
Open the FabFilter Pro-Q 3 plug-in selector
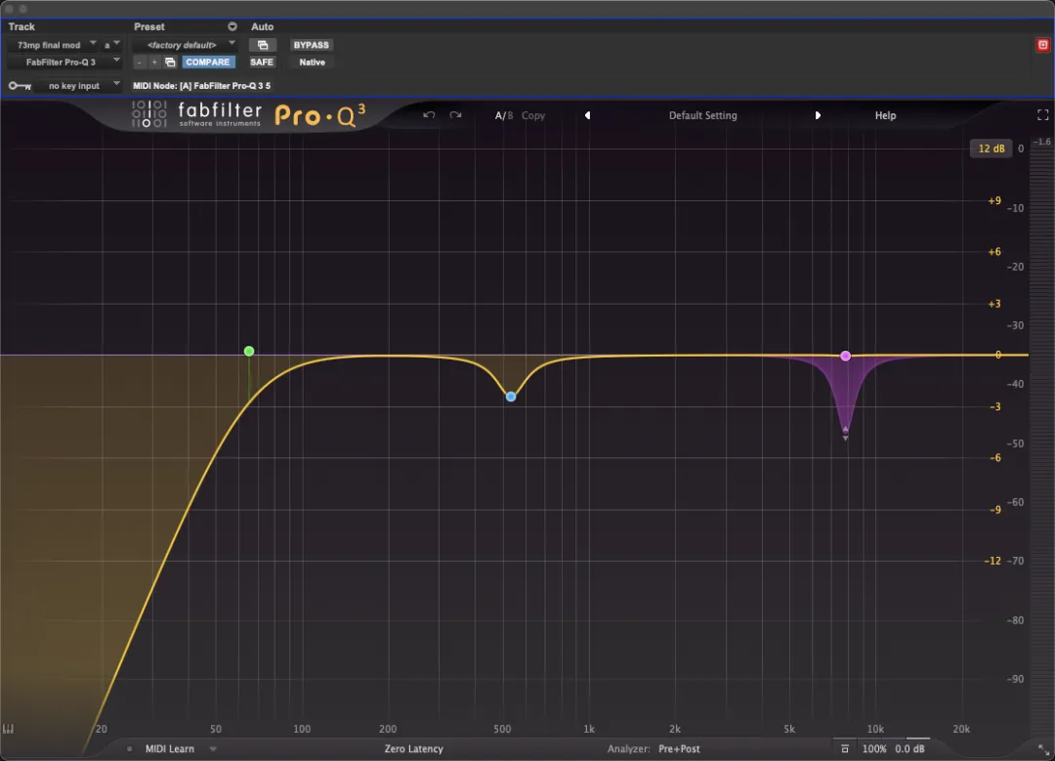tap(64, 62)
